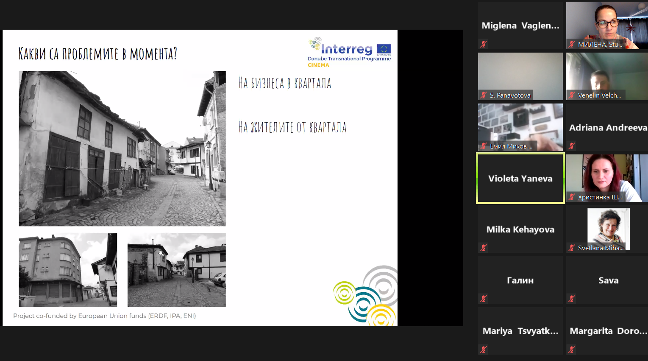Viewport: 648px width, 361px height.
Task: Click slide title Какви са проблемите в момента
Action: tap(97, 54)
